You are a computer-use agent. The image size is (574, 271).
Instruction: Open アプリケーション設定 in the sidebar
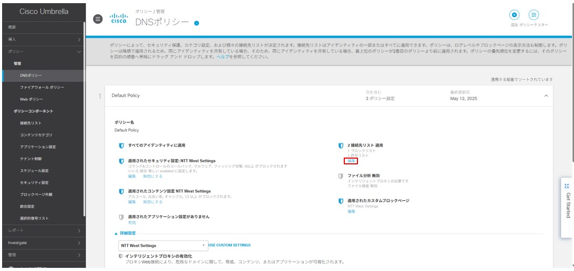[x=38, y=147]
